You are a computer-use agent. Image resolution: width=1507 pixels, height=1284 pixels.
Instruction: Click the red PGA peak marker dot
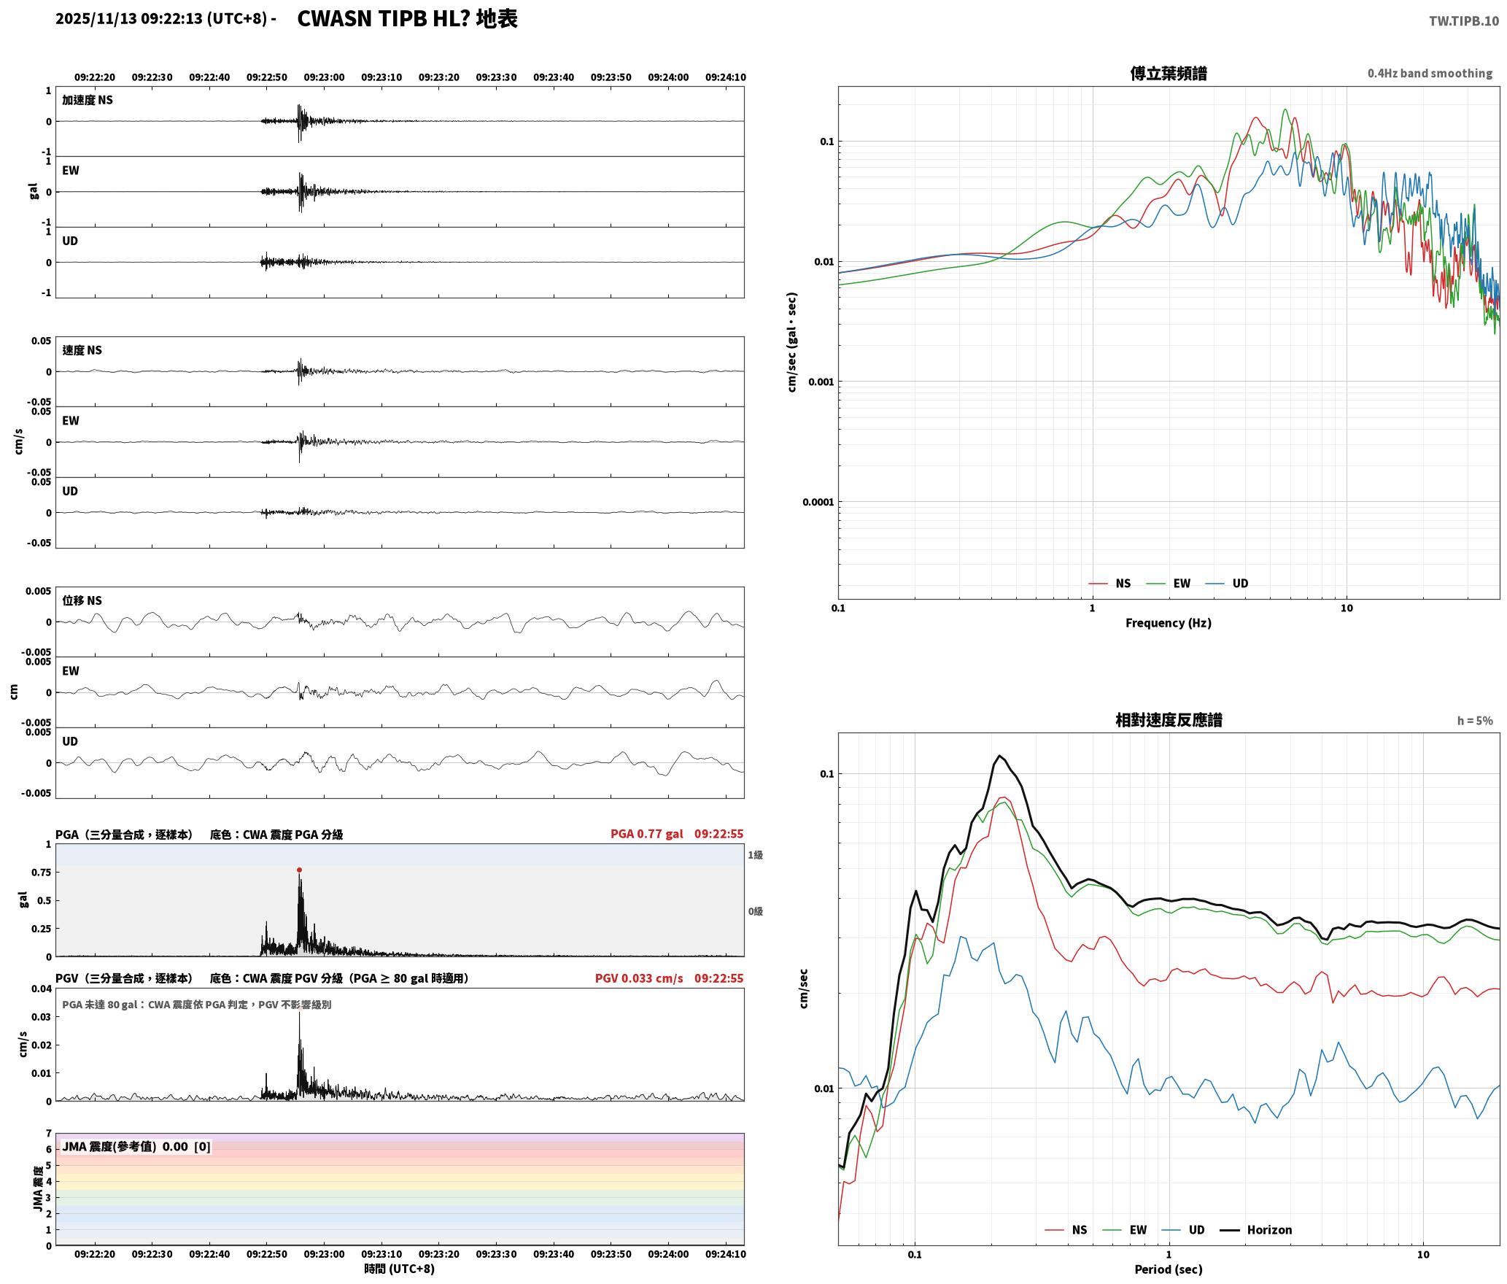tap(299, 870)
